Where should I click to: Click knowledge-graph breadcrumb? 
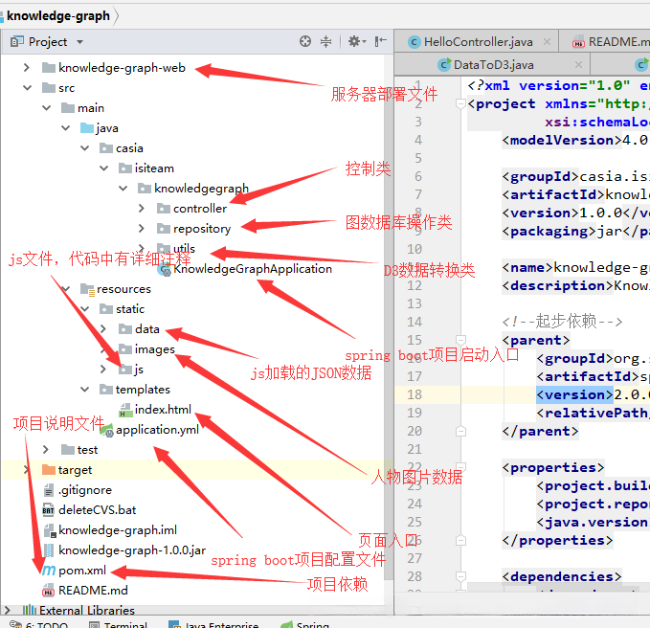(x=58, y=15)
